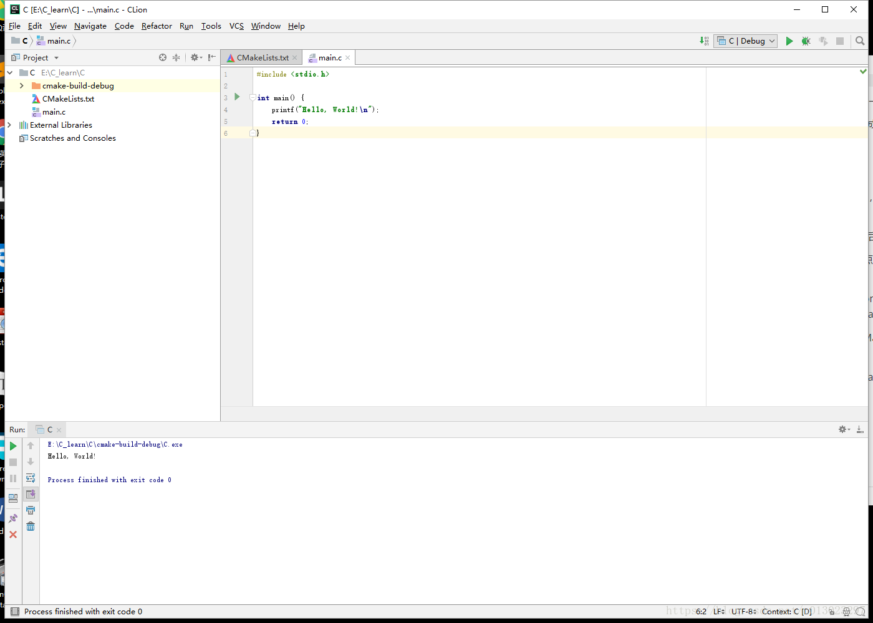Toggle pin tab in Run panel
The width and height of the screenshot is (873, 623).
pyautogui.click(x=13, y=518)
